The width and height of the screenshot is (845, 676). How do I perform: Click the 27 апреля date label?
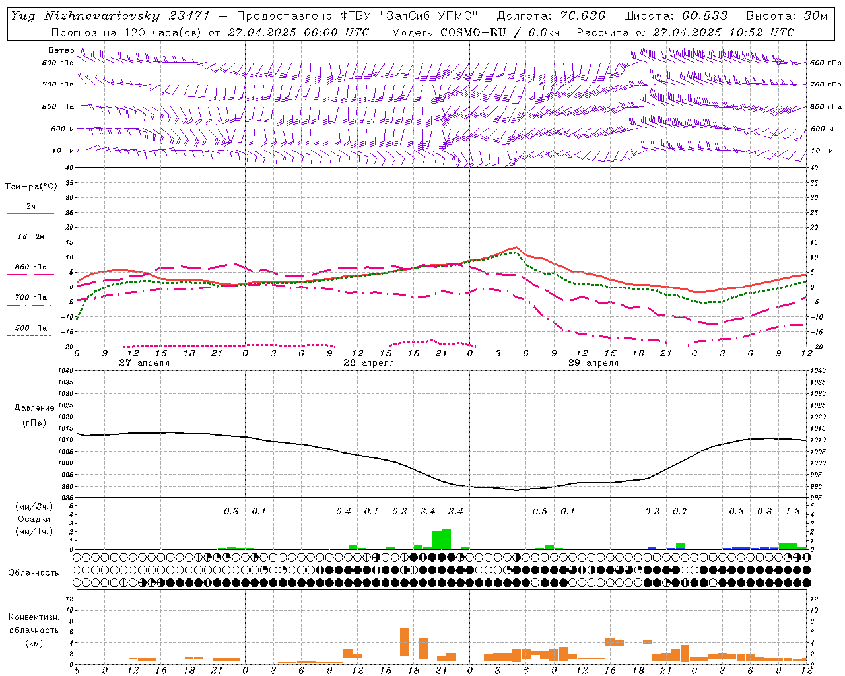tap(145, 363)
